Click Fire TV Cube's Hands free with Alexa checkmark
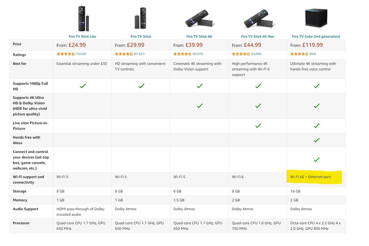The image size is (369, 246). click(x=317, y=140)
